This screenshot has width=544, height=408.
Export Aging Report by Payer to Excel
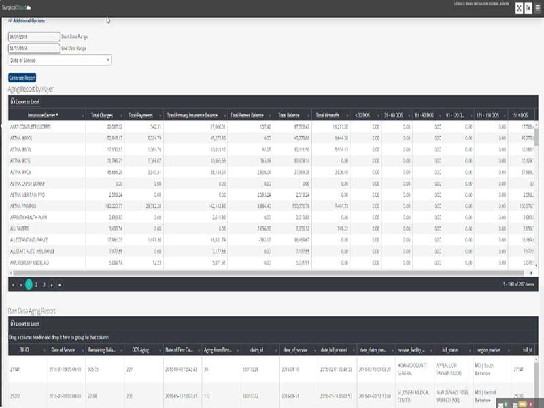(x=24, y=101)
